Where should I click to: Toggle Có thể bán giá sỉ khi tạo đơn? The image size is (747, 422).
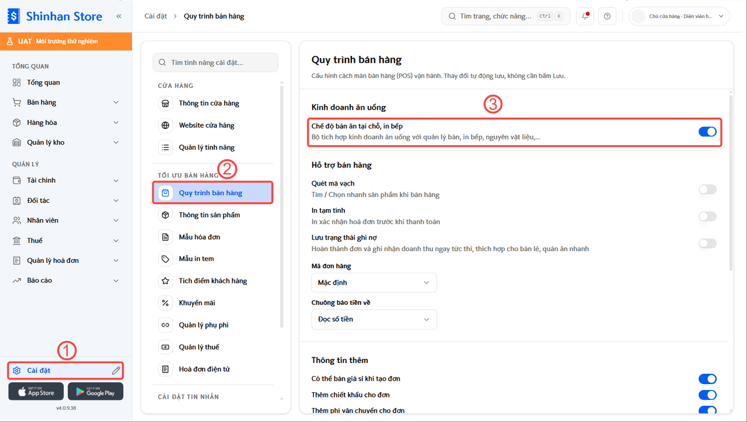pyautogui.click(x=707, y=379)
